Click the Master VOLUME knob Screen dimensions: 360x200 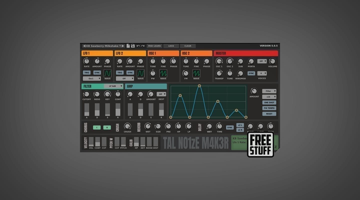pos(272,61)
